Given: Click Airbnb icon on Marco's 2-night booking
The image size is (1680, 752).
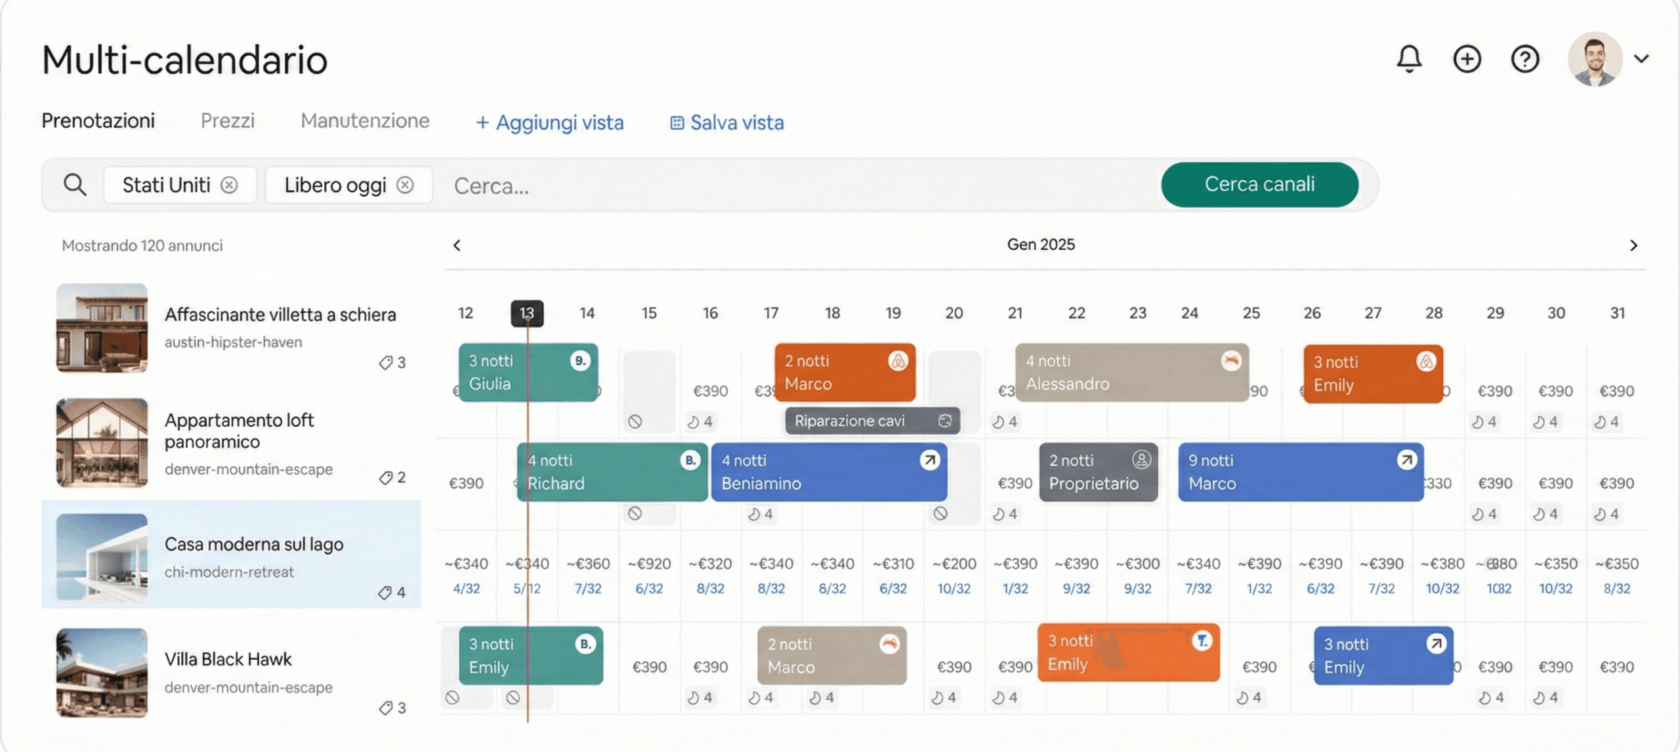Looking at the screenshot, I should pos(898,361).
